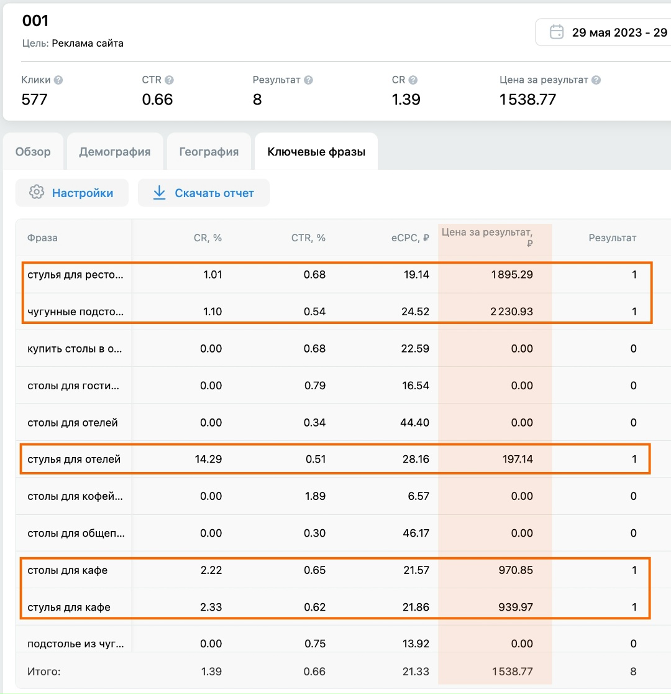Switch to the Обзор tab
The width and height of the screenshot is (671, 694).
click(33, 152)
